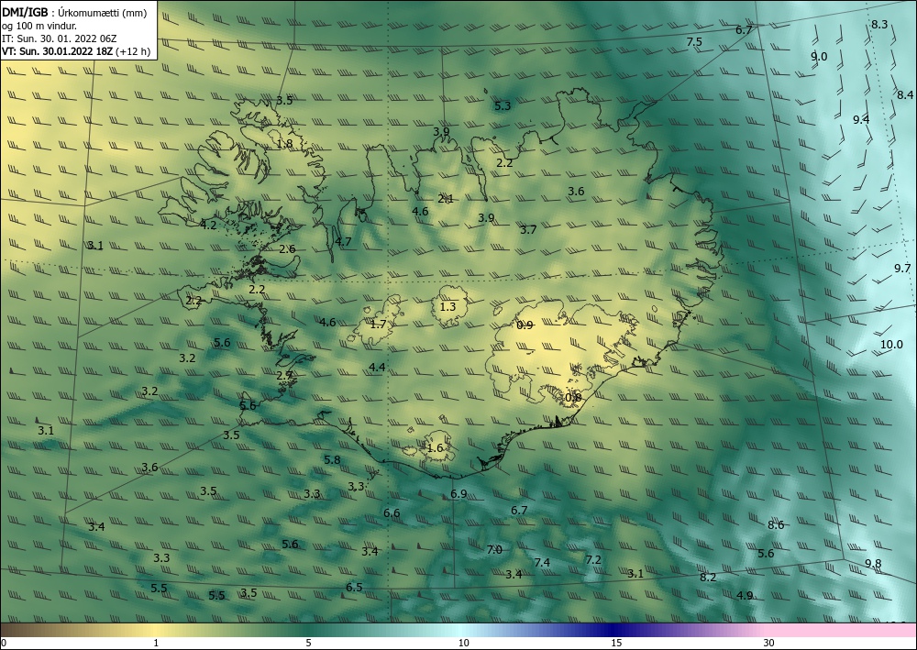Viewport: 917px width, 650px height.
Task: Click the 2.6 value label
Action: click(287, 249)
